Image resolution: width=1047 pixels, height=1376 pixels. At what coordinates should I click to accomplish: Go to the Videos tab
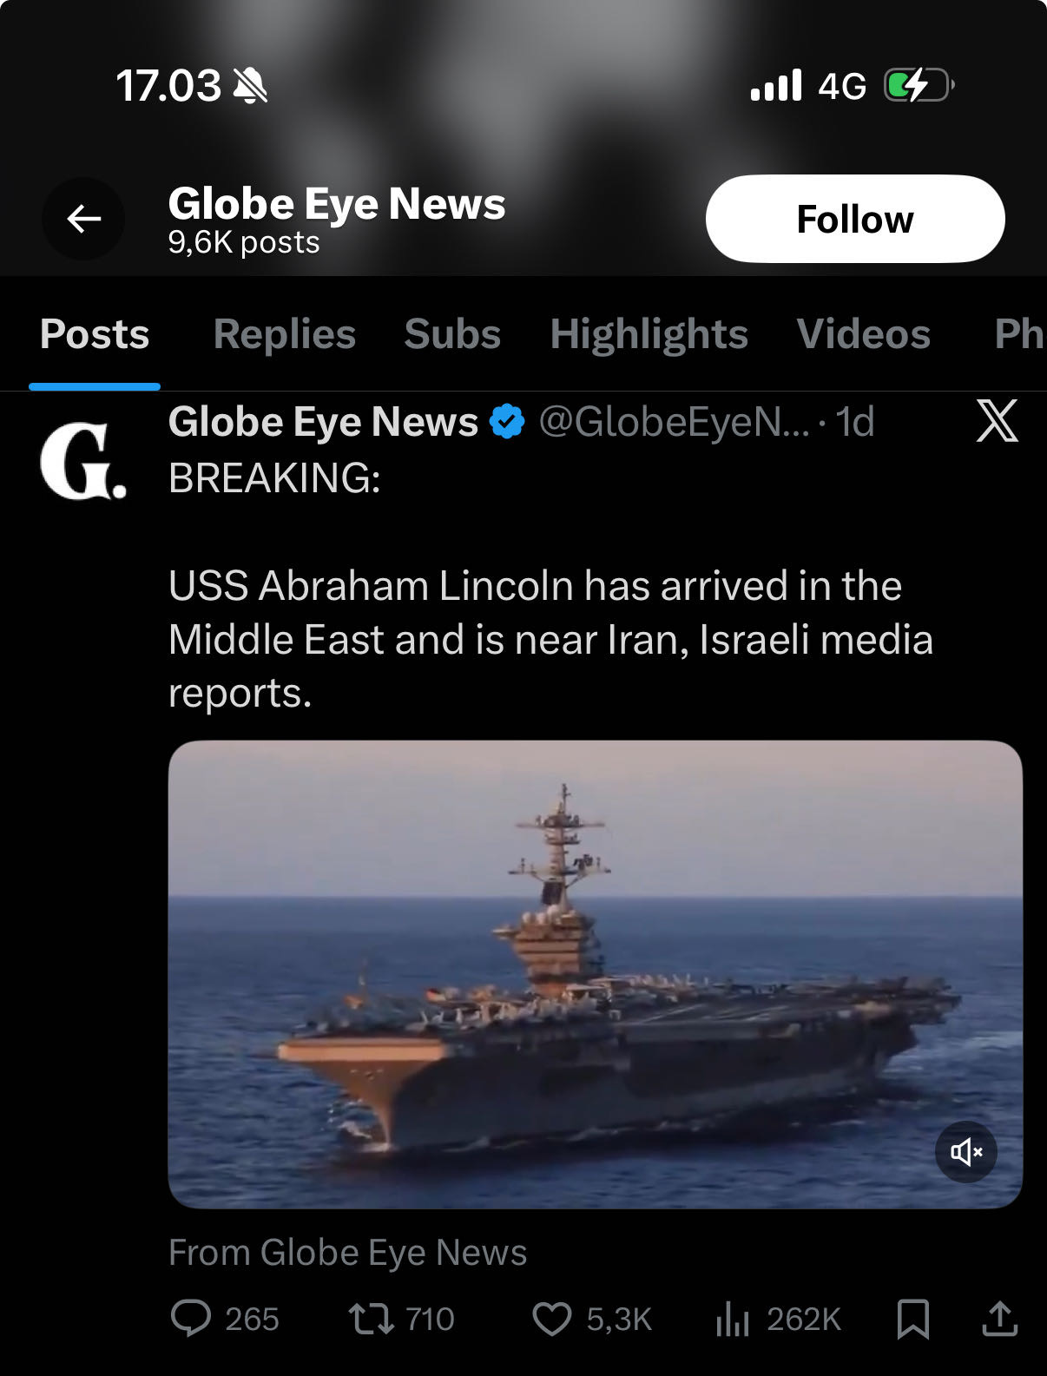click(x=864, y=334)
